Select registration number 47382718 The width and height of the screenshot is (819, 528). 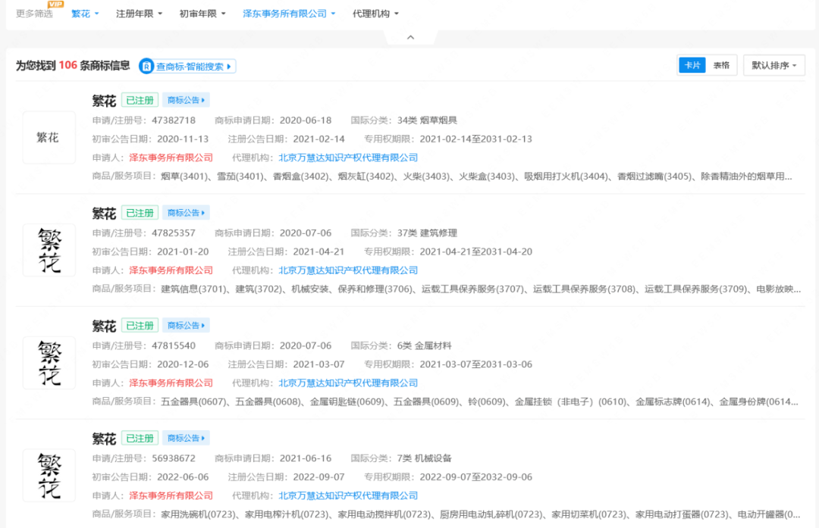point(174,120)
